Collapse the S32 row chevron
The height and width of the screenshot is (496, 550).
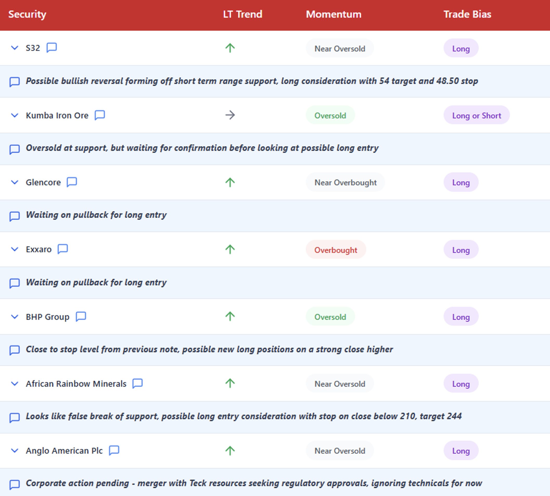coord(15,48)
